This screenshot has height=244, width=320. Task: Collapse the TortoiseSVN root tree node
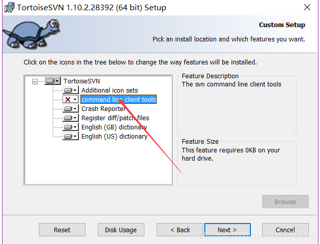point(35,81)
